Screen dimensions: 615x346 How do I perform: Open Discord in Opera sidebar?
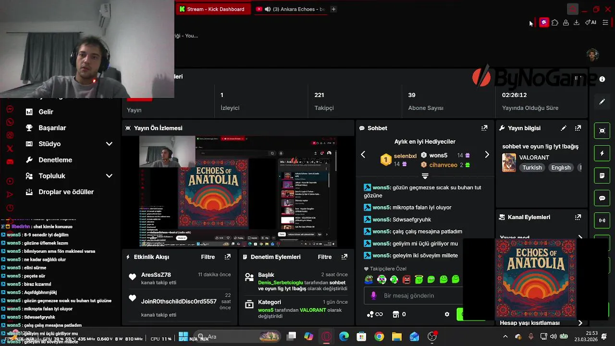pos(10,162)
